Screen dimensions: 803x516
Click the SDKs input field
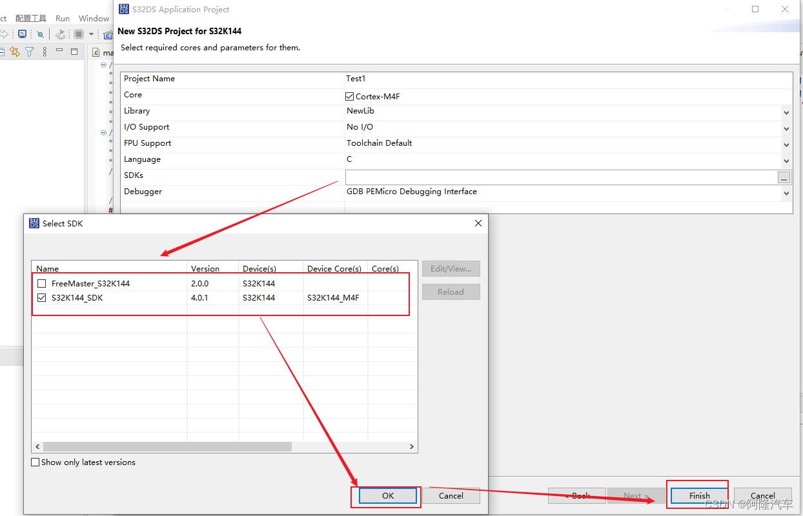tap(561, 177)
